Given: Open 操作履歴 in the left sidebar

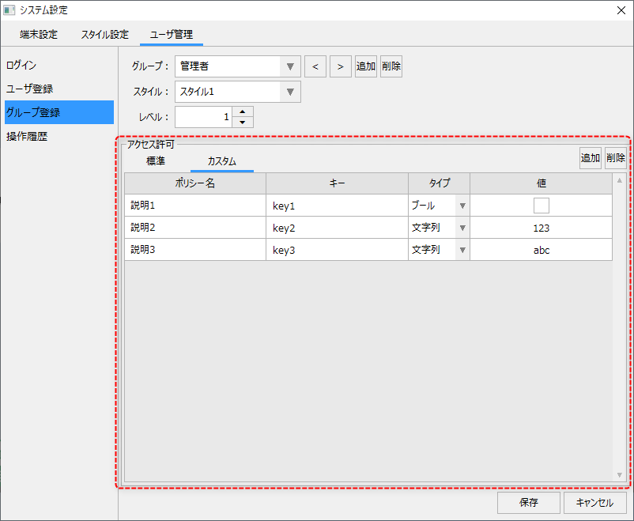Looking at the screenshot, I should [27, 136].
